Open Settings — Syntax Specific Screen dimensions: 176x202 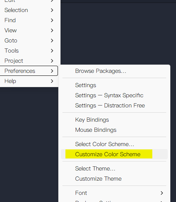tap(114, 95)
